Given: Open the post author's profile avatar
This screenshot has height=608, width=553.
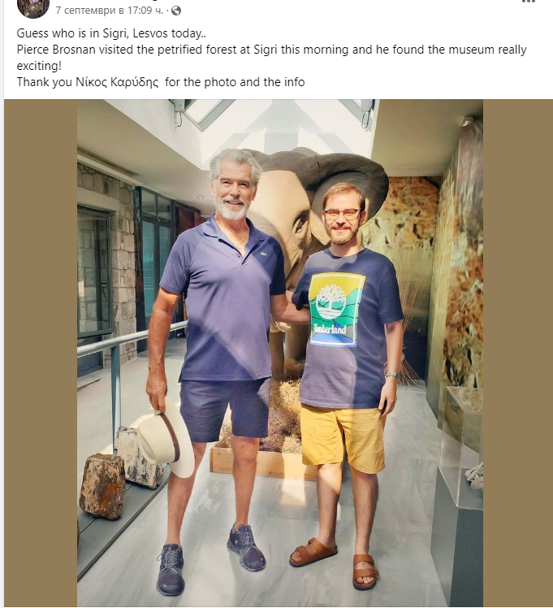Looking at the screenshot, I should pyautogui.click(x=33, y=7).
